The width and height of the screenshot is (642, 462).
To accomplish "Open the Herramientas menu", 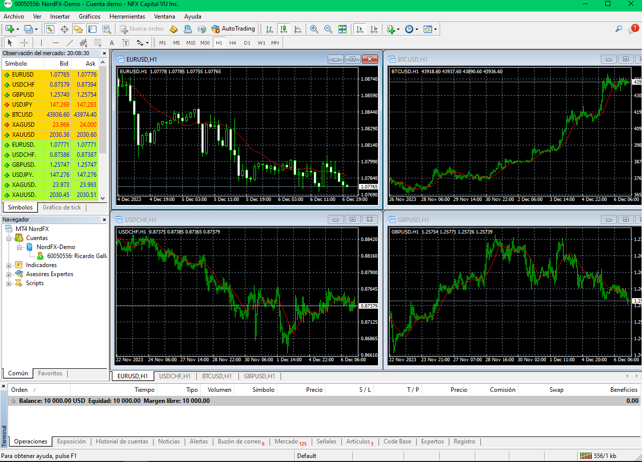I will [127, 17].
